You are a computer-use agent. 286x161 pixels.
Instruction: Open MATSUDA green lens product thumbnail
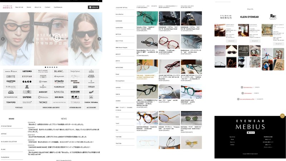coord(191,118)
